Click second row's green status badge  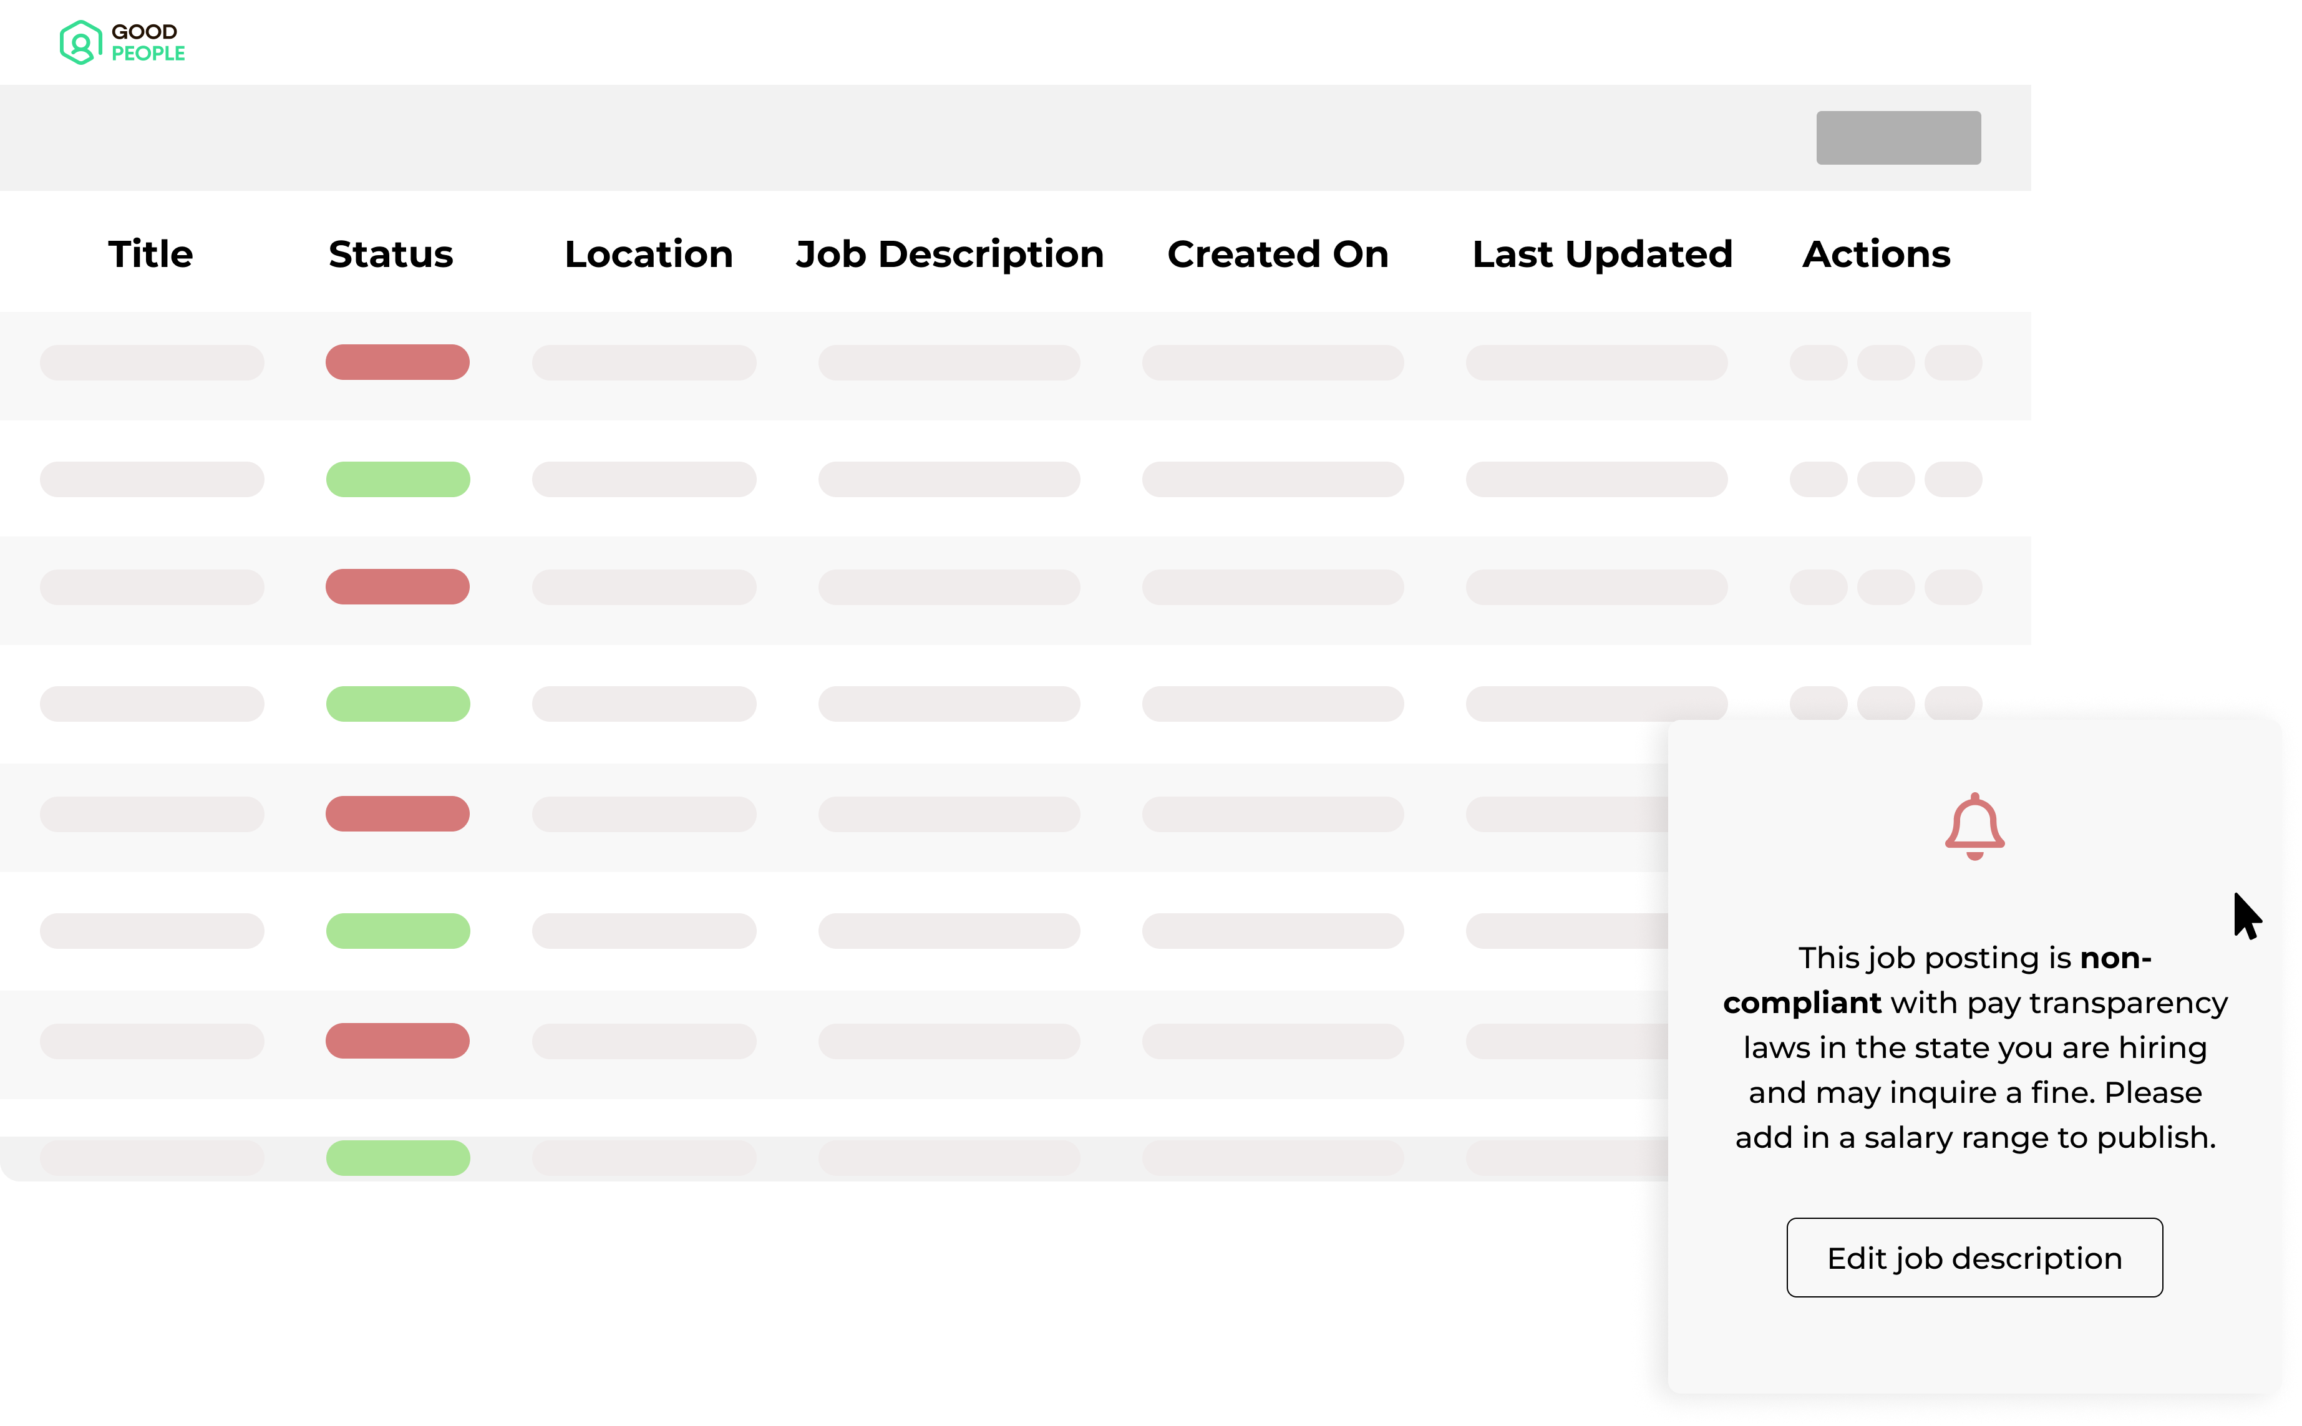tap(397, 479)
